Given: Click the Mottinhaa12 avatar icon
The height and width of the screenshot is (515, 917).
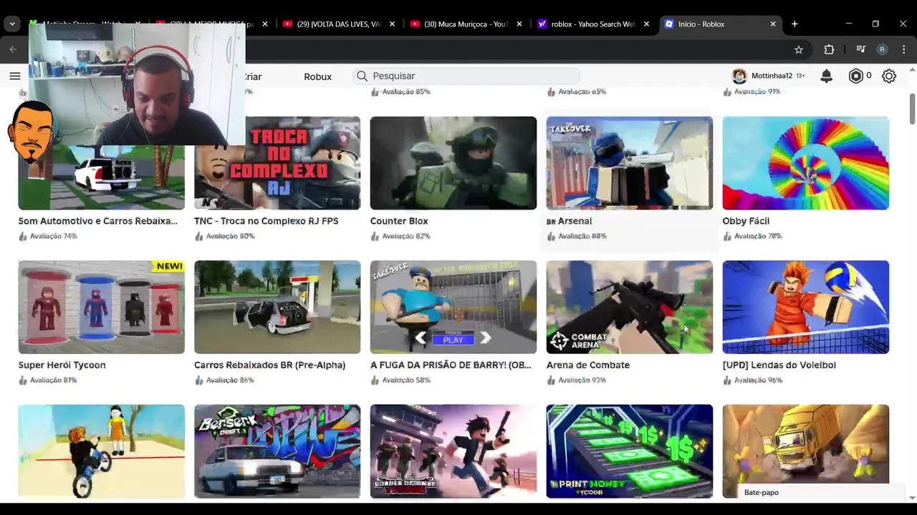Looking at the screenshot, I should [739, 76].
